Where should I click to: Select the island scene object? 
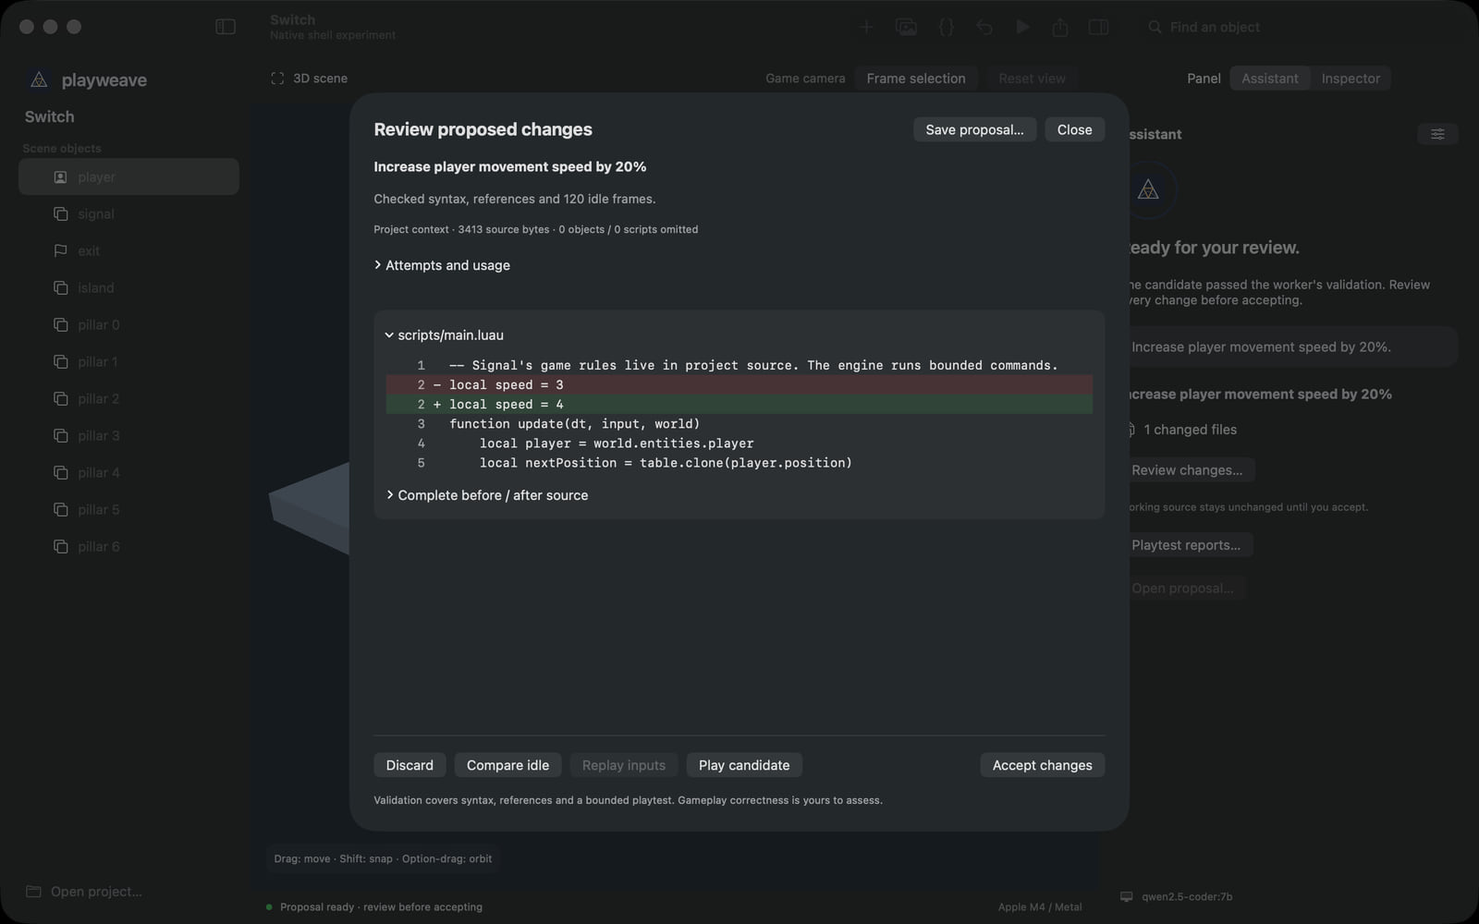[x=128, y=287]
